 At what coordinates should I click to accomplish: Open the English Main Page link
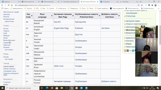pyautogui.click(x=61, y=28)
